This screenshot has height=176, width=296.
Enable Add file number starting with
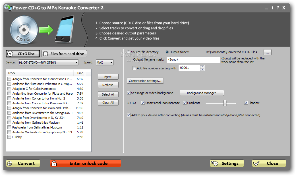click(x=134, y=68)
